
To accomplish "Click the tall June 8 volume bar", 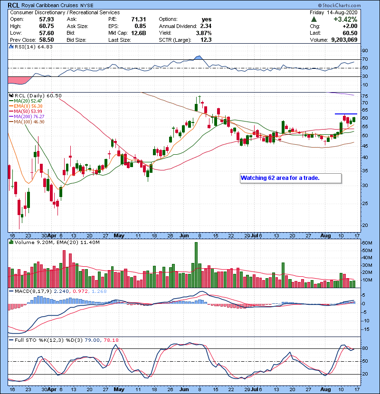I will (196, 265).
